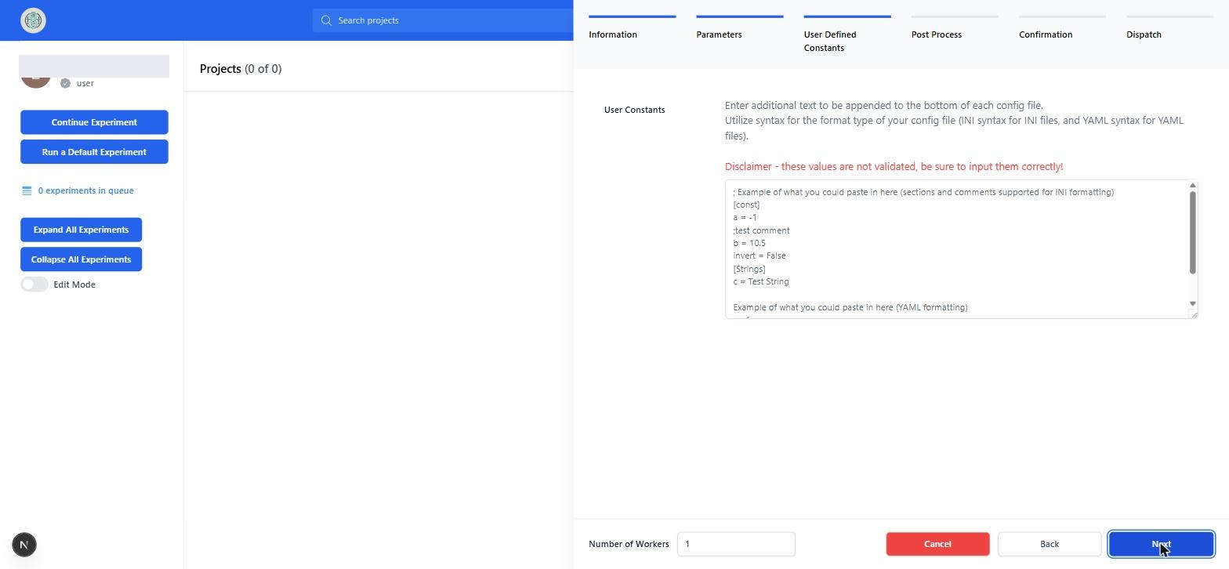1229x569 pixels.
Task: Click the user avatar image
Action: pyautogui.click(x=35, y=82)
